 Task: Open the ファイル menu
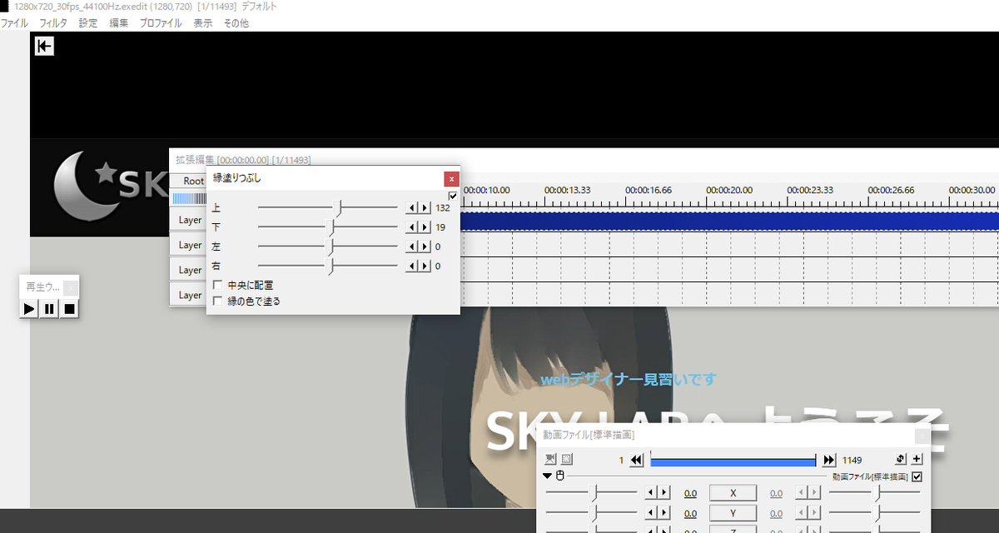[14, 23]
